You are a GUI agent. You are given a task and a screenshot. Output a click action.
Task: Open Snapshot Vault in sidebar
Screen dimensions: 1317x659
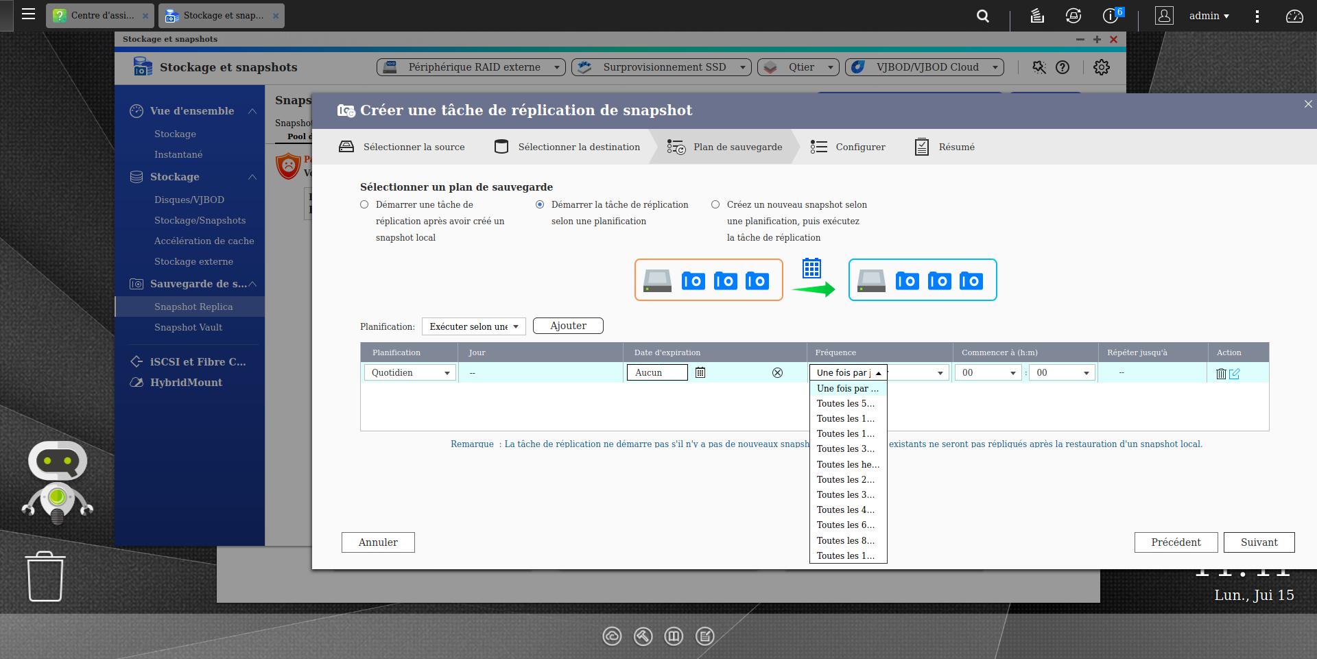click(188, 327)
